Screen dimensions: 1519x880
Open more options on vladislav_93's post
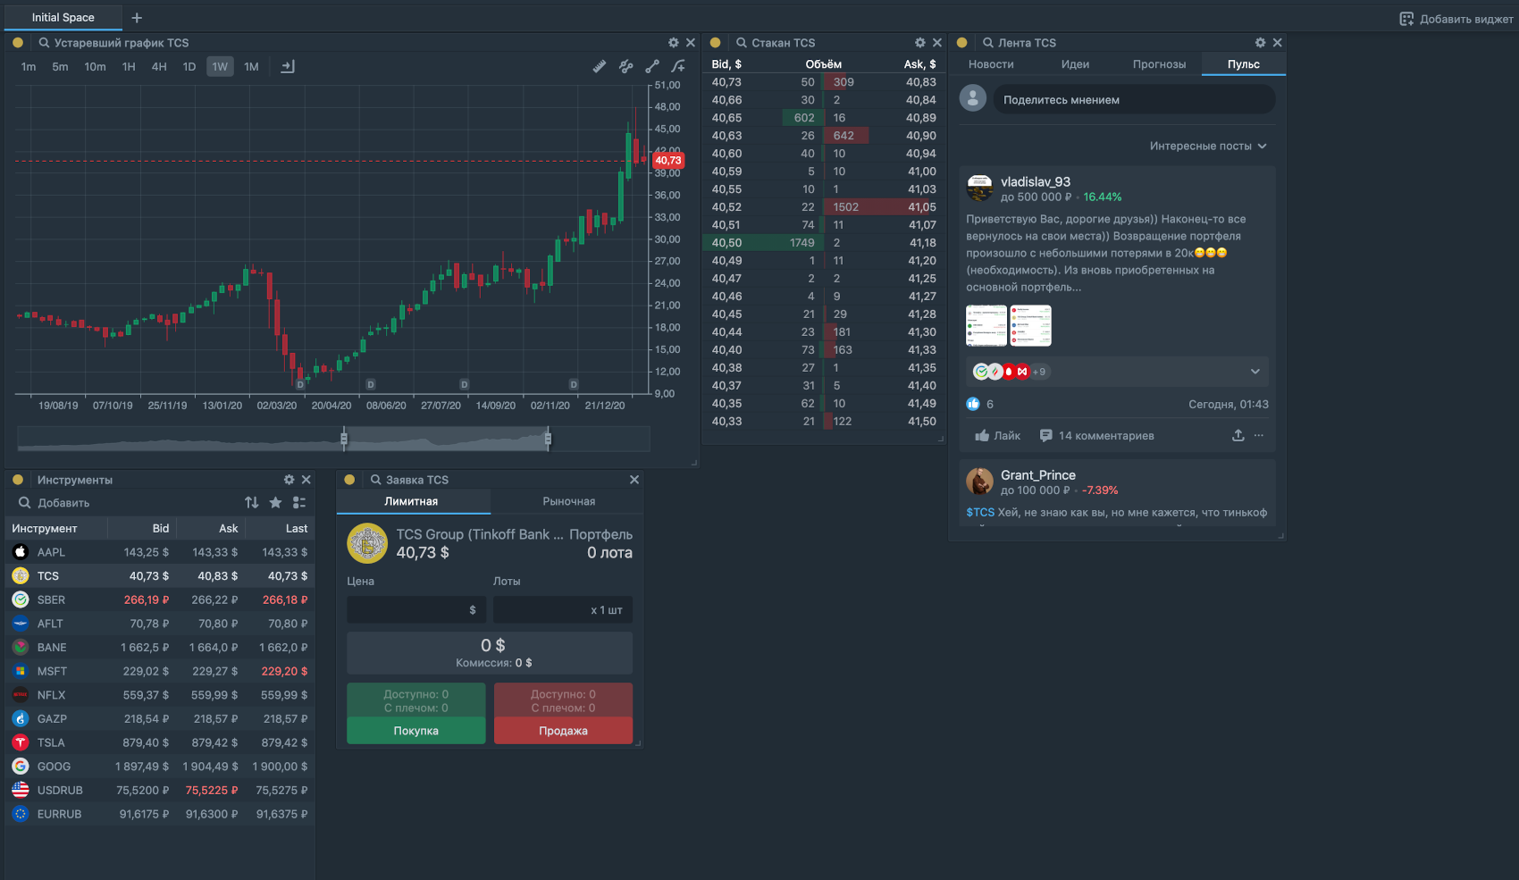(x=1259, y=436)
